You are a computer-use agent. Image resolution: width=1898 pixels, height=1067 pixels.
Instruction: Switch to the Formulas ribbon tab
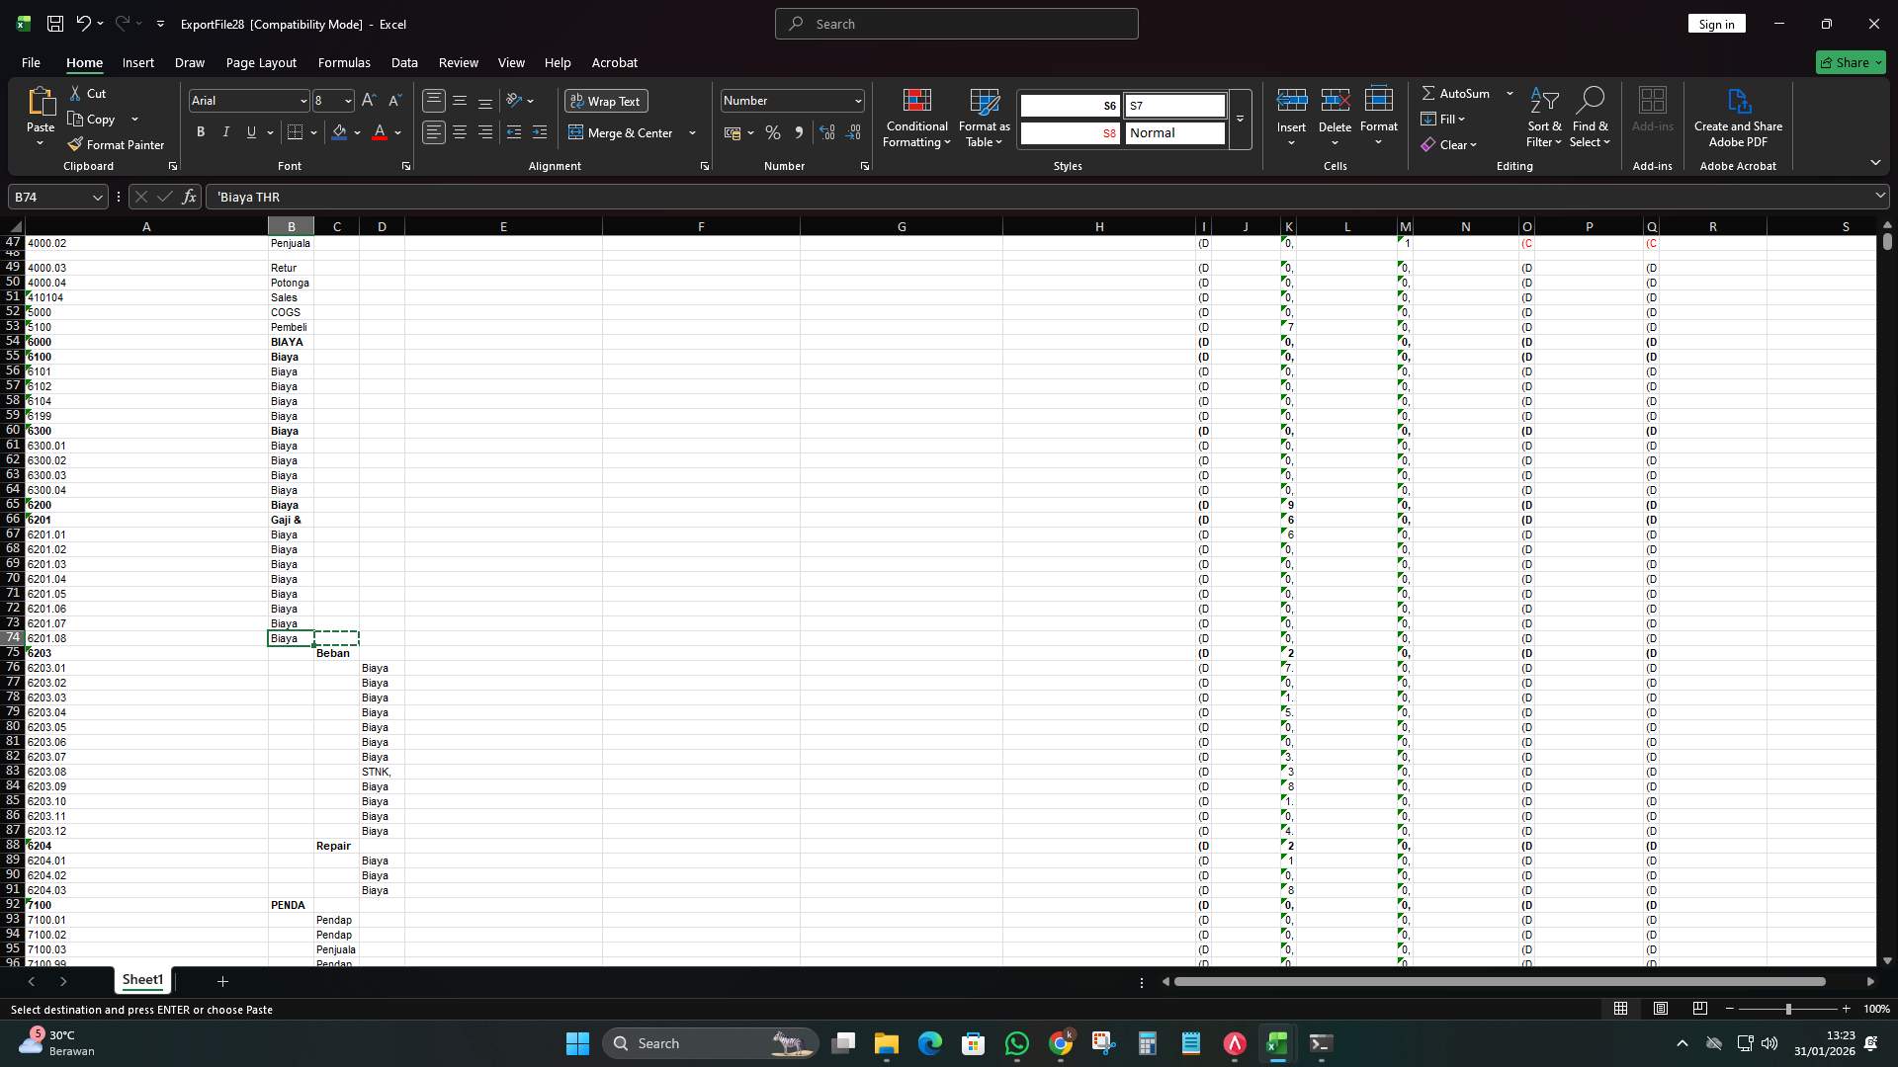(x=343, y=62)
